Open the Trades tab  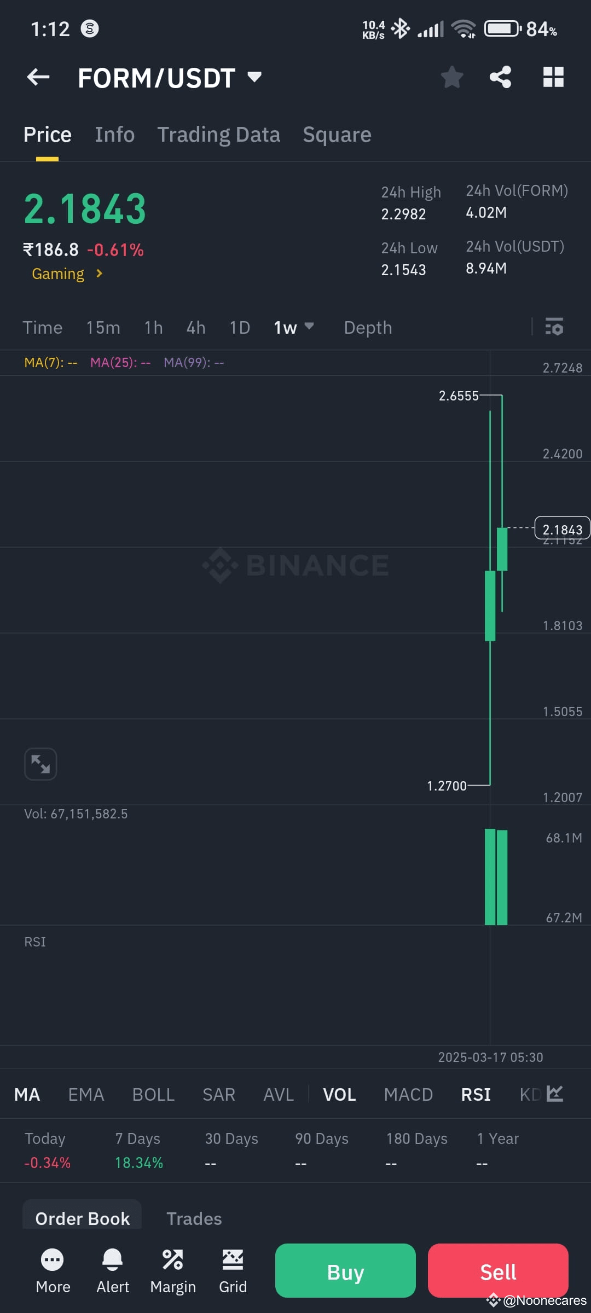194,1218
